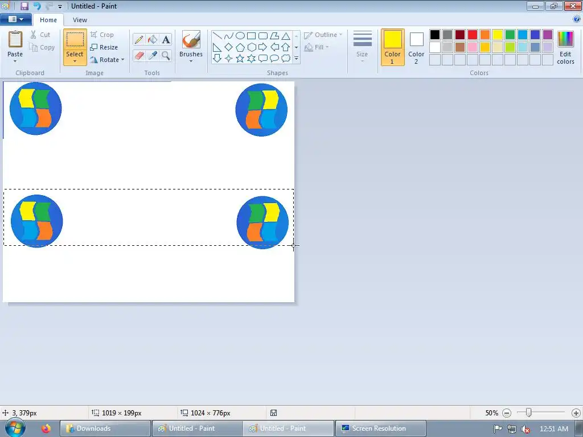
Task: Choose the Down arrow shape
Action: pos(217,59)
